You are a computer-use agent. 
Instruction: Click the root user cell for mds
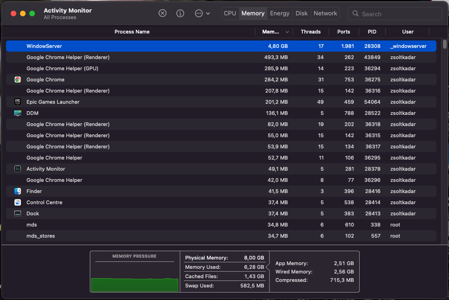(395, 225)
